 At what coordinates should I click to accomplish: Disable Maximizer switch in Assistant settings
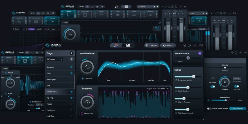point(213,87)
